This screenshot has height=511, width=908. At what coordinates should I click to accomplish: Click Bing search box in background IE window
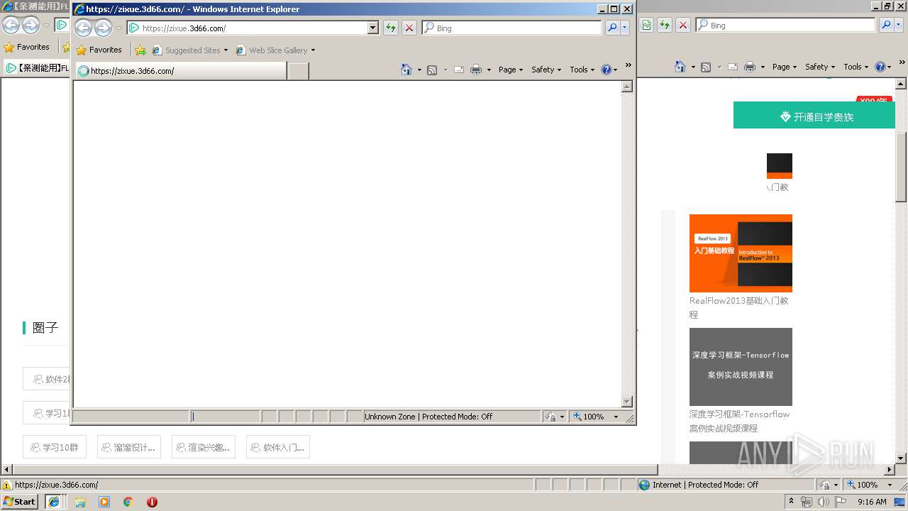[786, 25]
